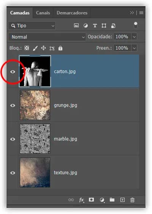Lock transparent pixels checkerboard icon

(x=27, y=48)
